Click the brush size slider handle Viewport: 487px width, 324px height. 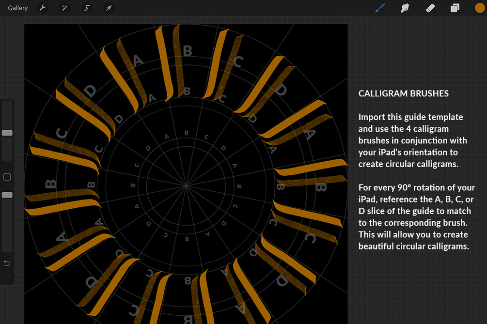click(7, 133)
